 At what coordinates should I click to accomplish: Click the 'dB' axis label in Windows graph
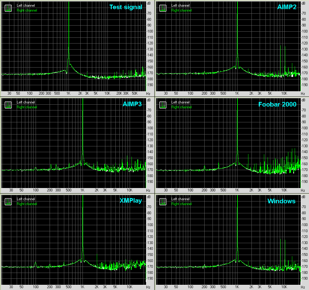click(x=304, y=197)
